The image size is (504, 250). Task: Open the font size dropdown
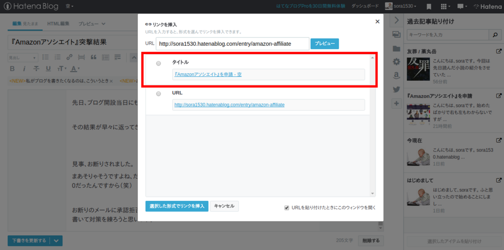click(x=62, y=69)
